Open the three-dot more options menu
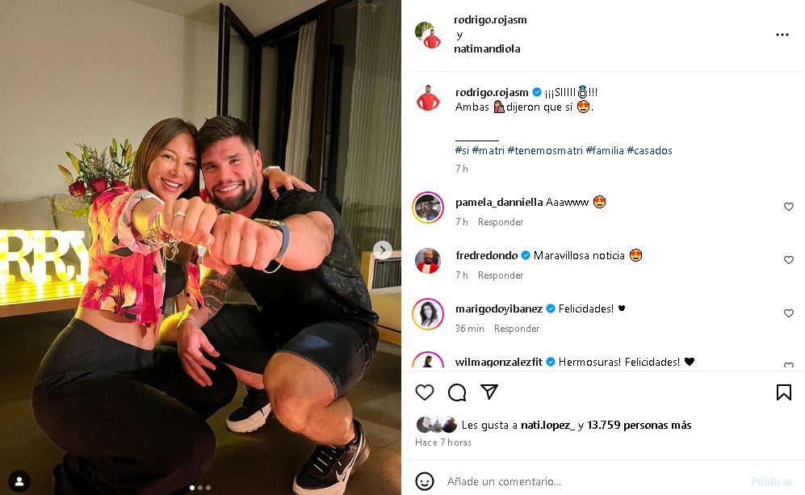This screenshot has height=495, width=805. [x=782, y=35]
